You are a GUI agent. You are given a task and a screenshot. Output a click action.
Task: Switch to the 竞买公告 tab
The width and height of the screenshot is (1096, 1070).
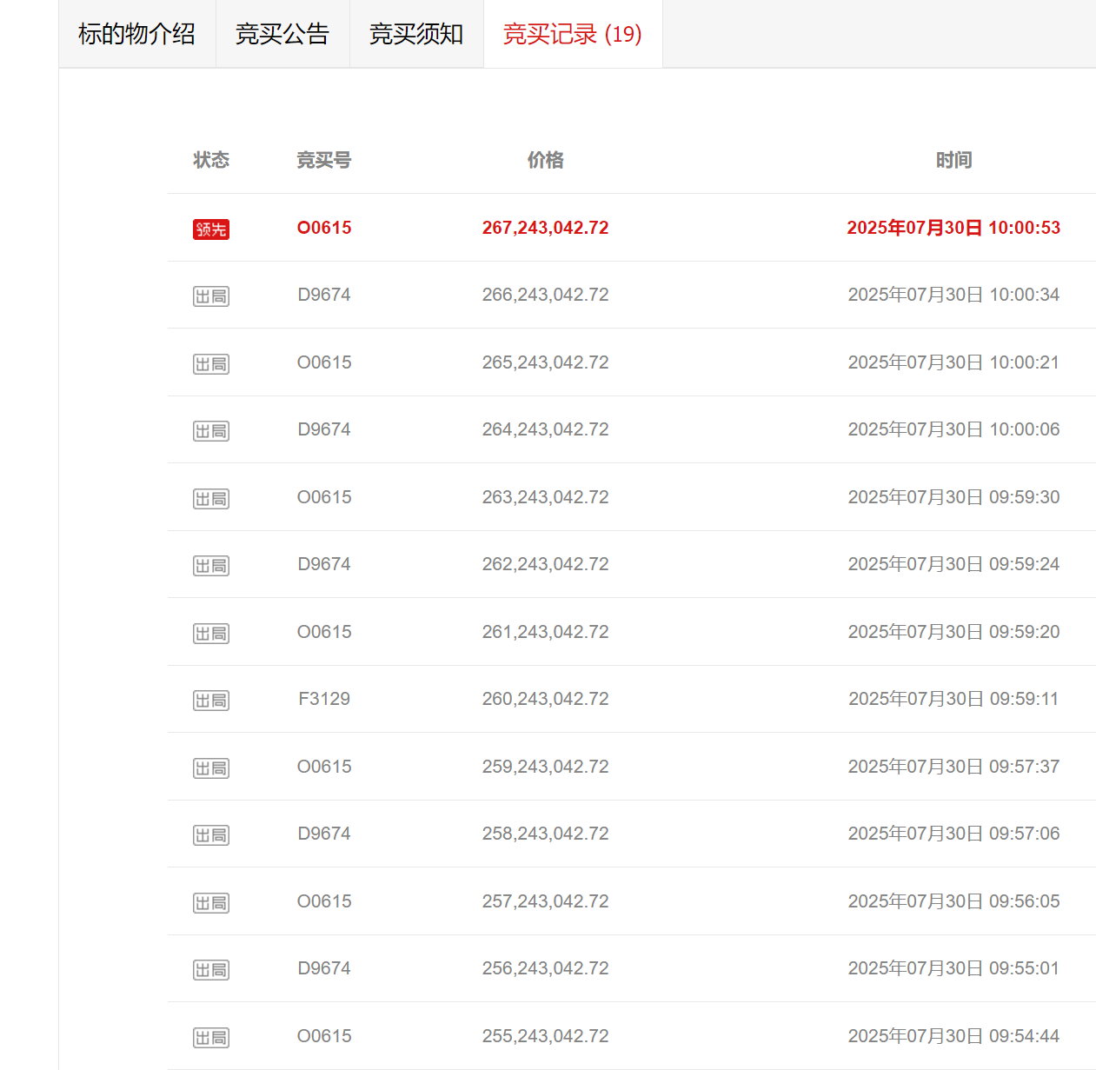pyautogui.click(x=282, y=34)
